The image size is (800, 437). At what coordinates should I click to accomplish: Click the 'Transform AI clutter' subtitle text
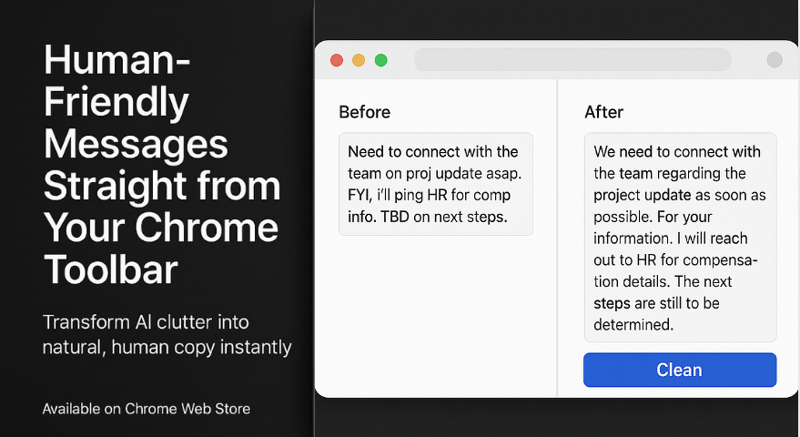tap(167, 334)
